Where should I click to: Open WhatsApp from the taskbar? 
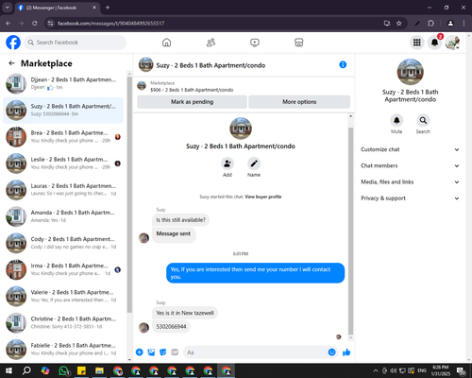coord(63,370)
